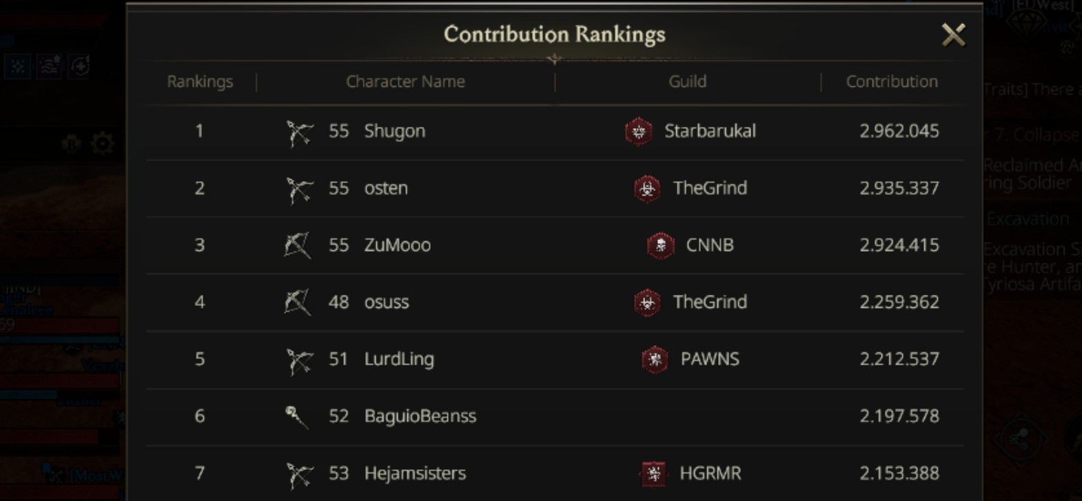Open character name Shugon

pyautogui.click(x=394, y=131)
